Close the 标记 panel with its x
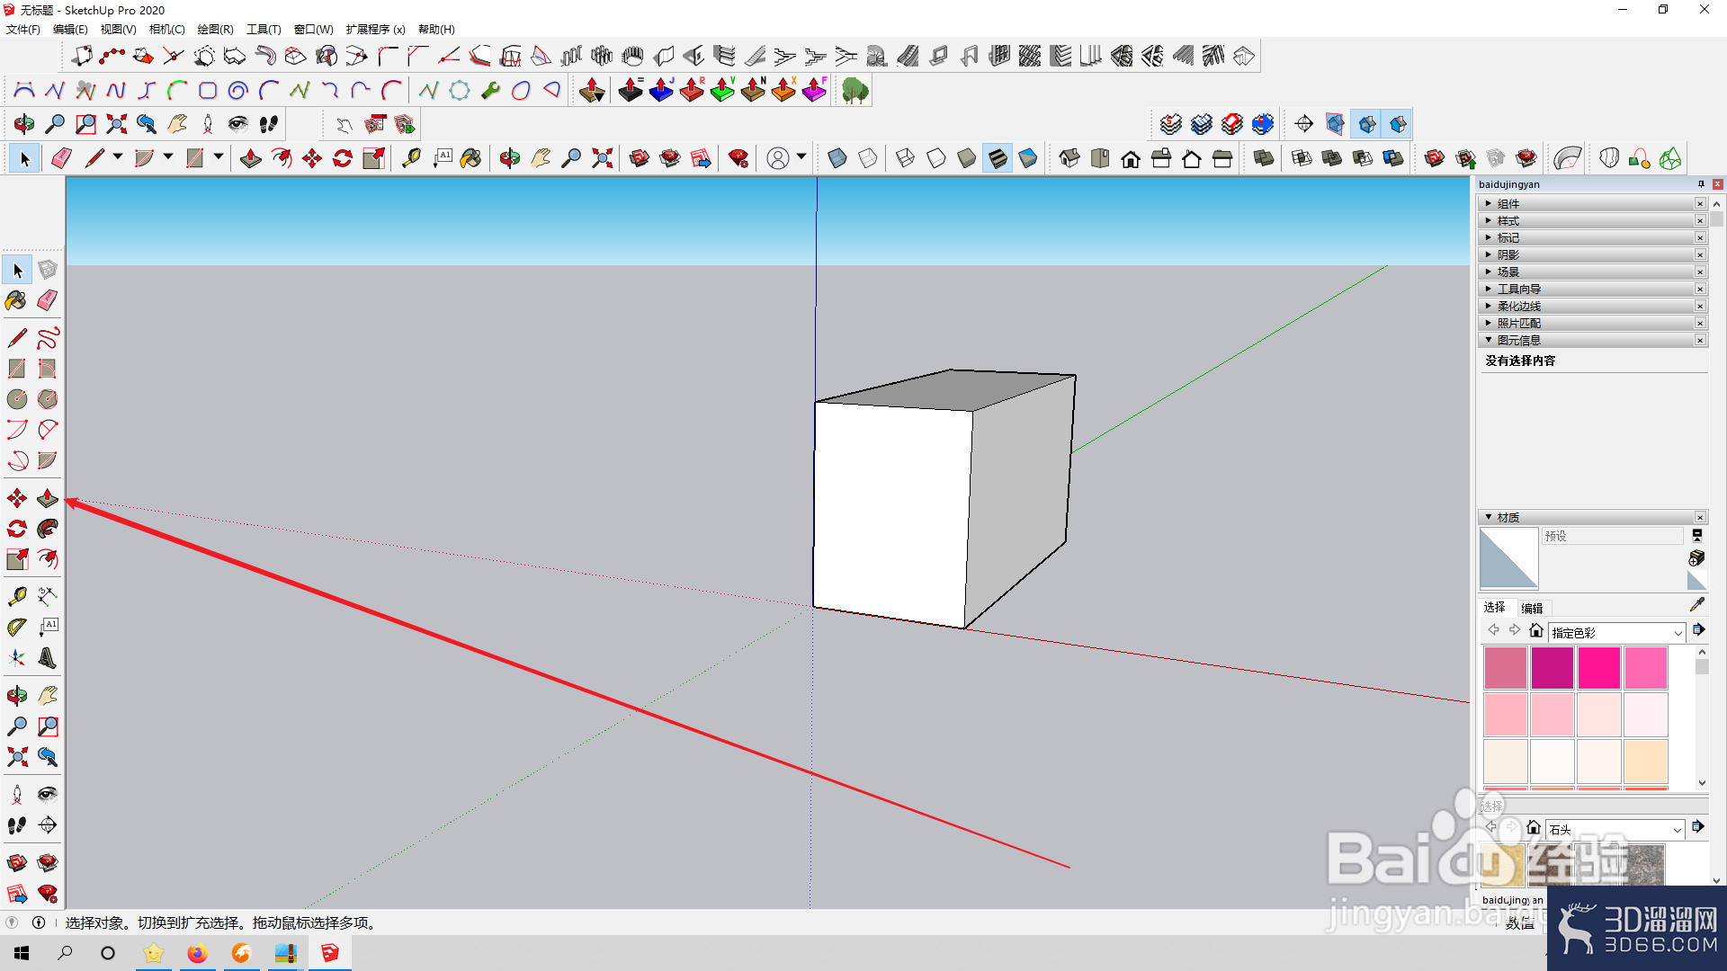1727x971 pixels. point(1700,238)
